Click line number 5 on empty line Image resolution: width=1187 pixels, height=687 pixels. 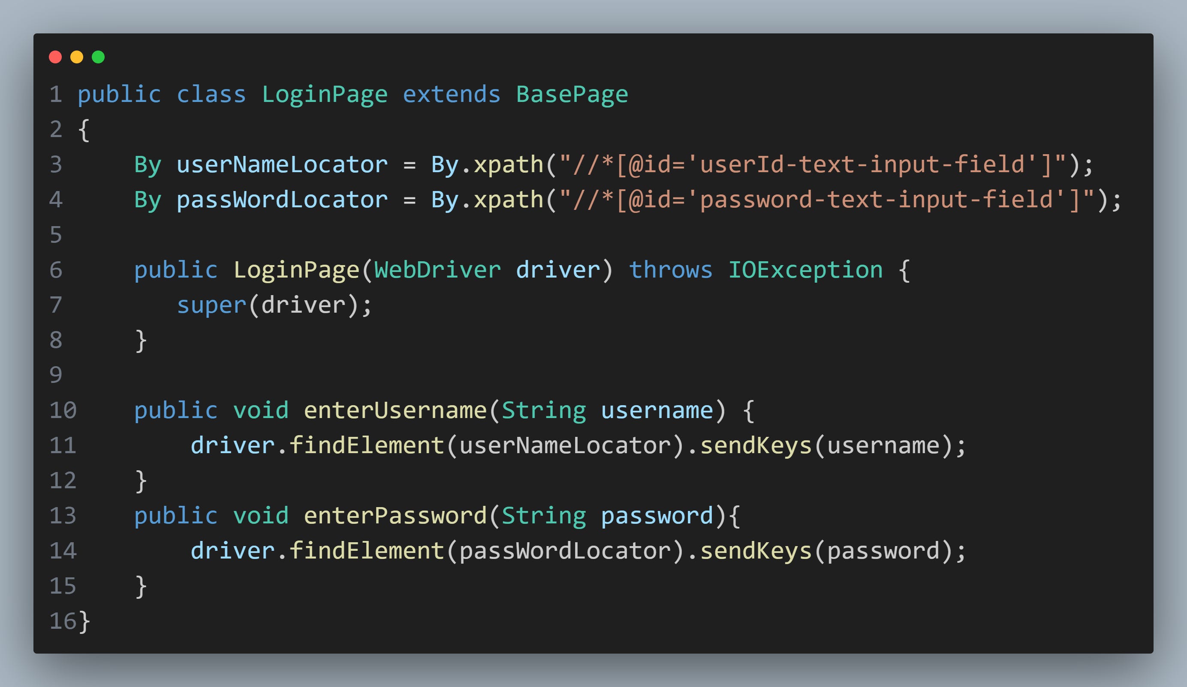(56, 235)
